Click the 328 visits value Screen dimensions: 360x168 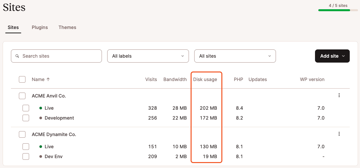coord(153,108)
